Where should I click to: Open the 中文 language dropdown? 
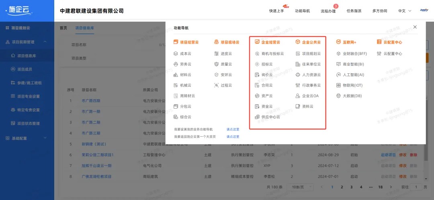(x=405, y=11)
